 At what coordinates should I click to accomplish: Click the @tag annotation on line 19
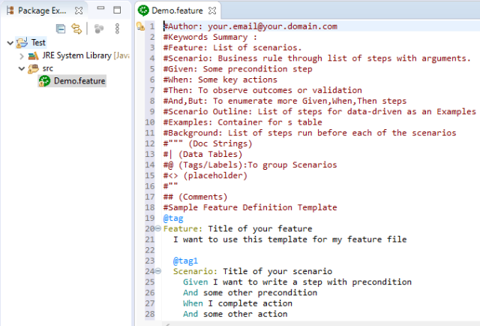coord(173,219)
